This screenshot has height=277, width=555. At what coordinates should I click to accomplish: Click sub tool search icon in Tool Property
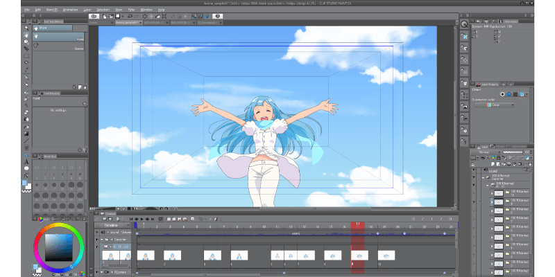pos(85,104)
